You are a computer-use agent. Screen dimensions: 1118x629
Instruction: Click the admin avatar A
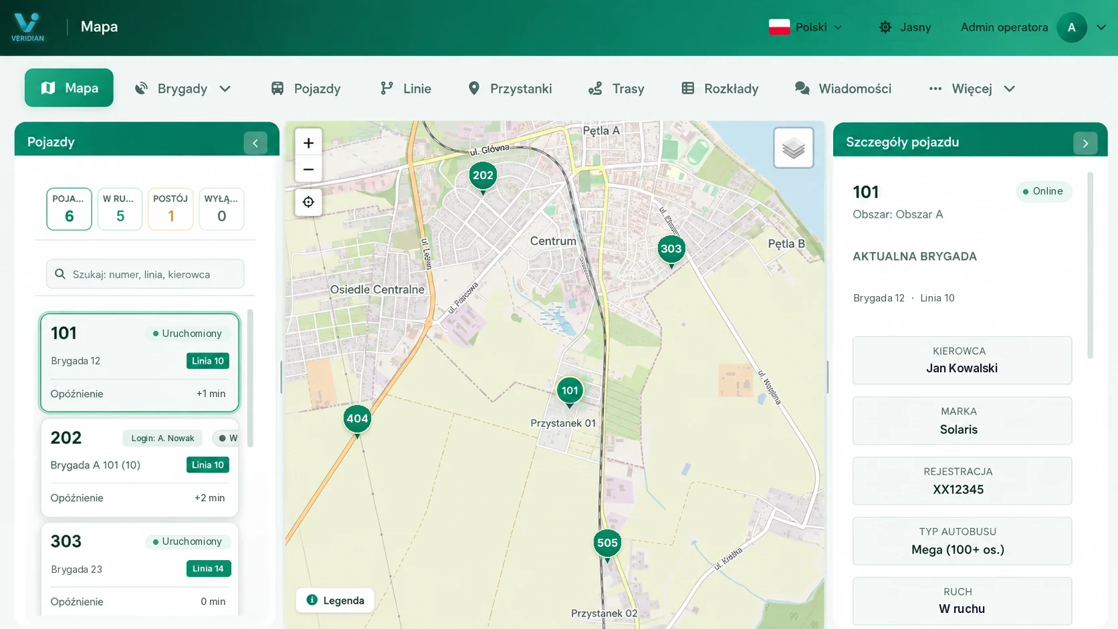tap(1072, 27)
